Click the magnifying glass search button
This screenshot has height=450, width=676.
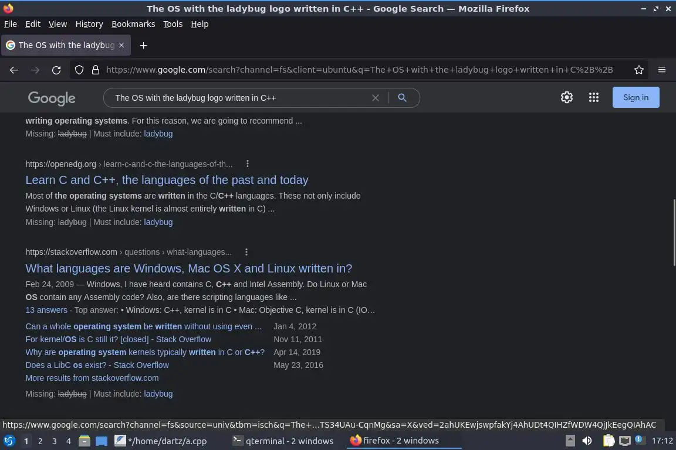point(402,98)
